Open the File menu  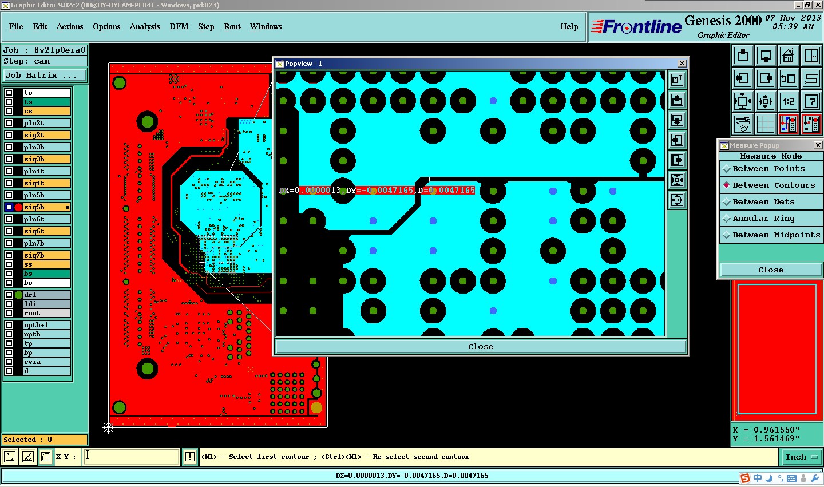[16, 27]
